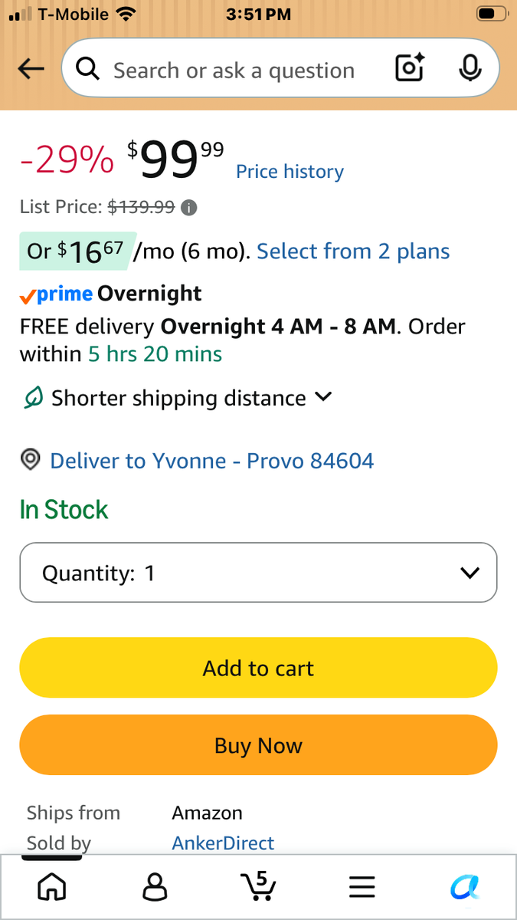Select from 2 plans link
Screen dimensions: 517x920
[353, 251]
